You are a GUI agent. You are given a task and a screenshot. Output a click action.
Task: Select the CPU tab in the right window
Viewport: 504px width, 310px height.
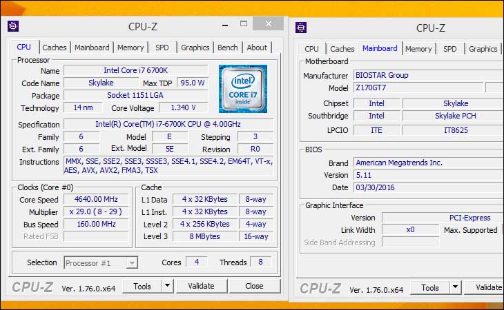click(311, 49)
